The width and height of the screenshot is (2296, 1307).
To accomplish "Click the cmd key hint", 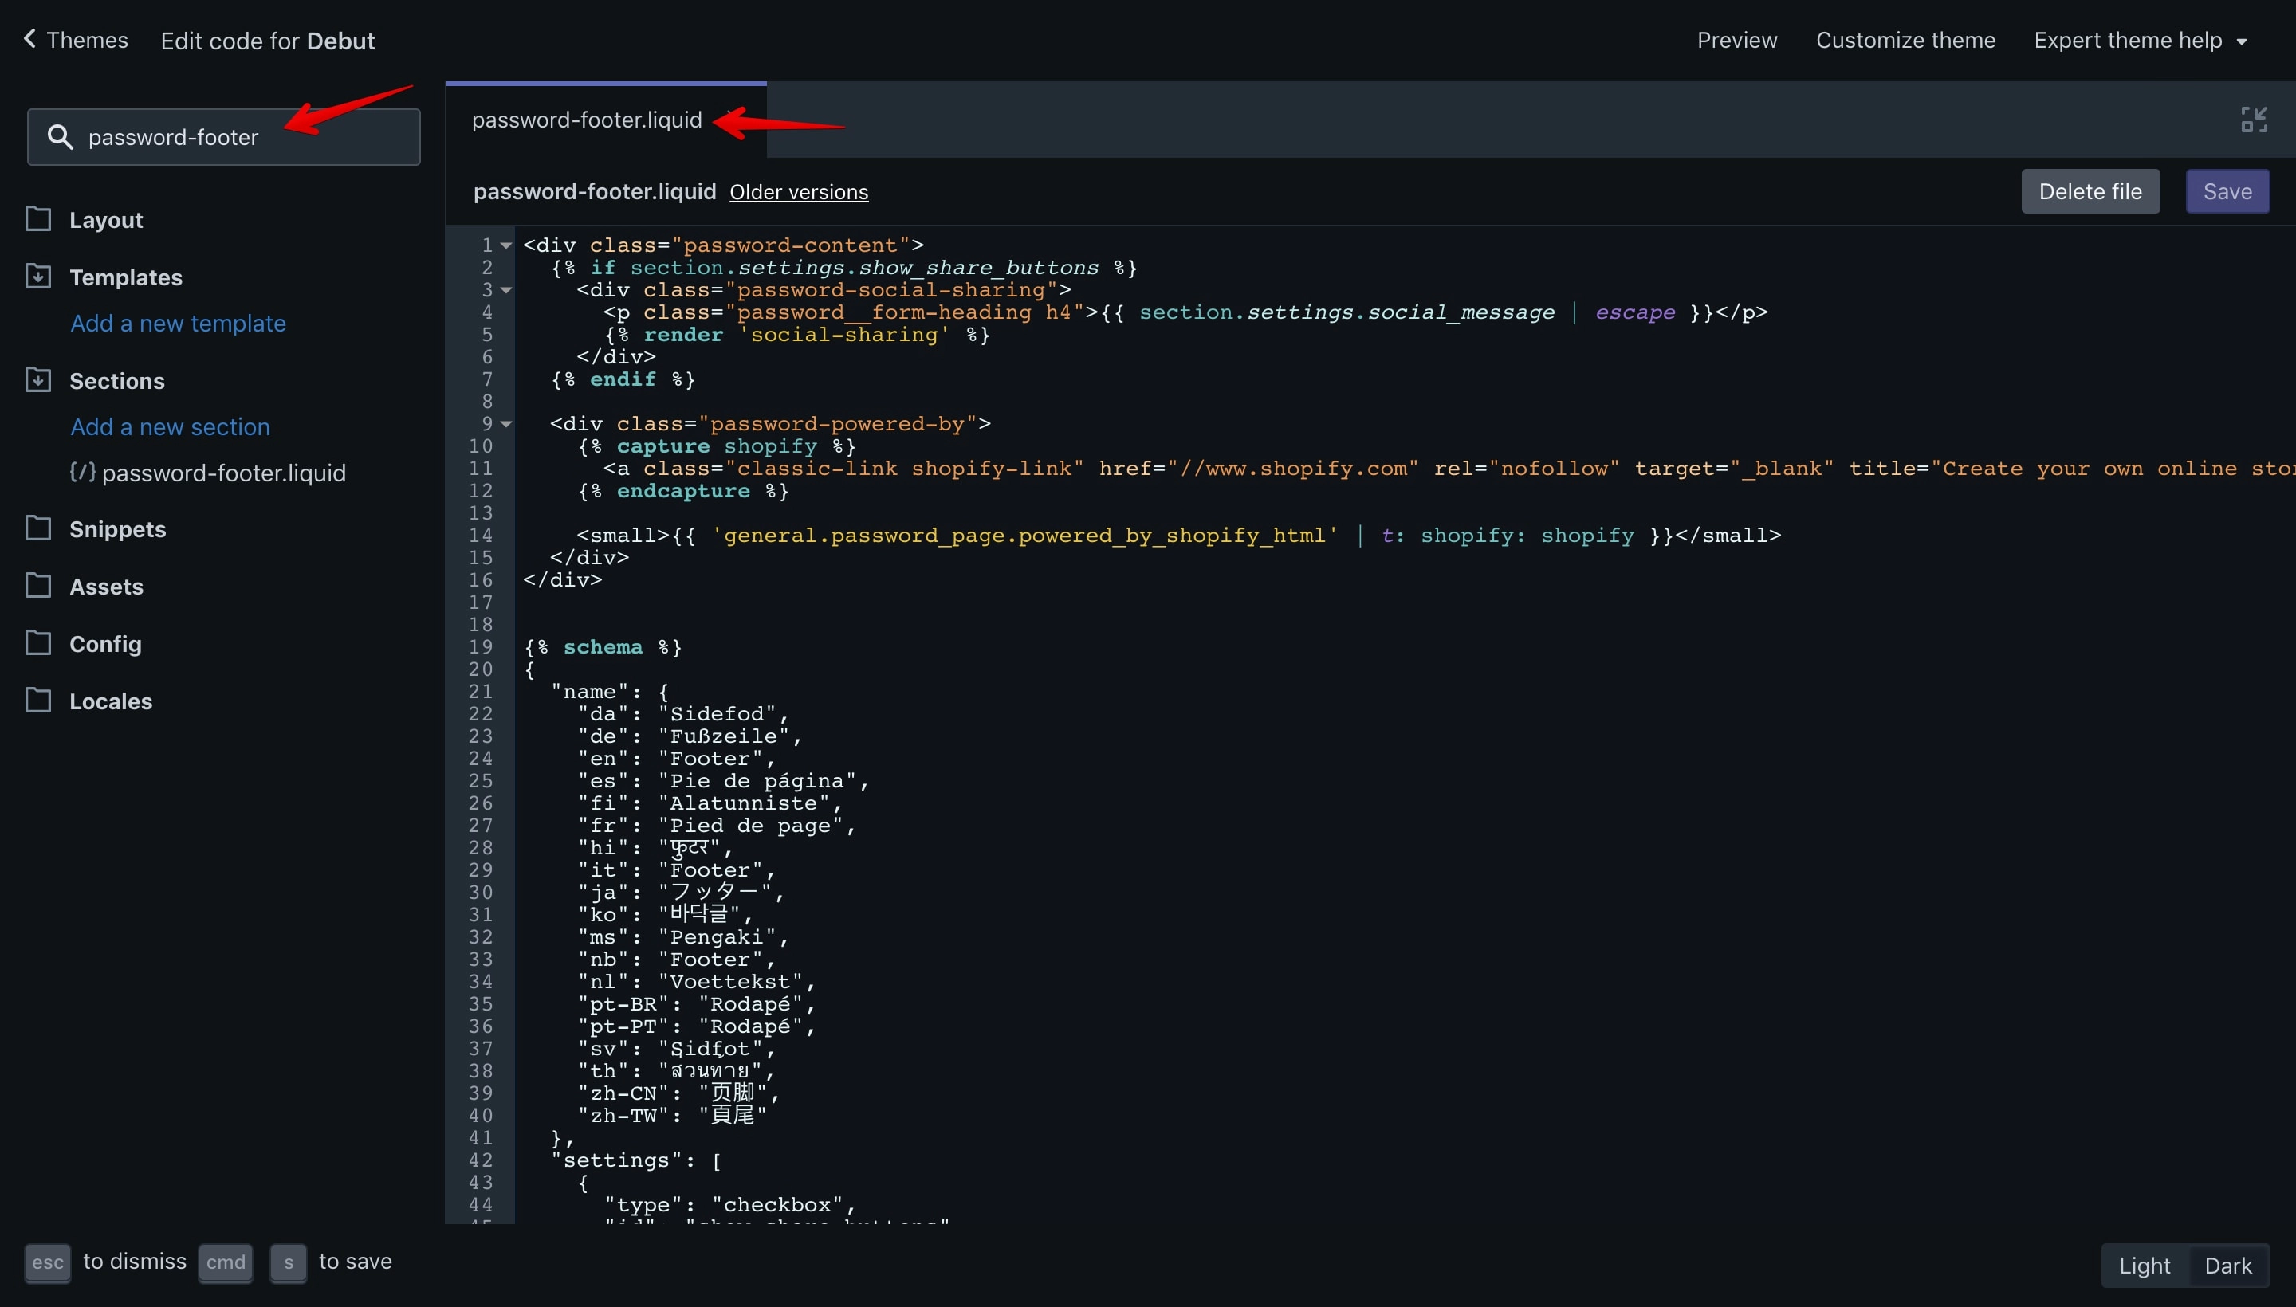I will pyautogui.click(x=226, y=1262).
